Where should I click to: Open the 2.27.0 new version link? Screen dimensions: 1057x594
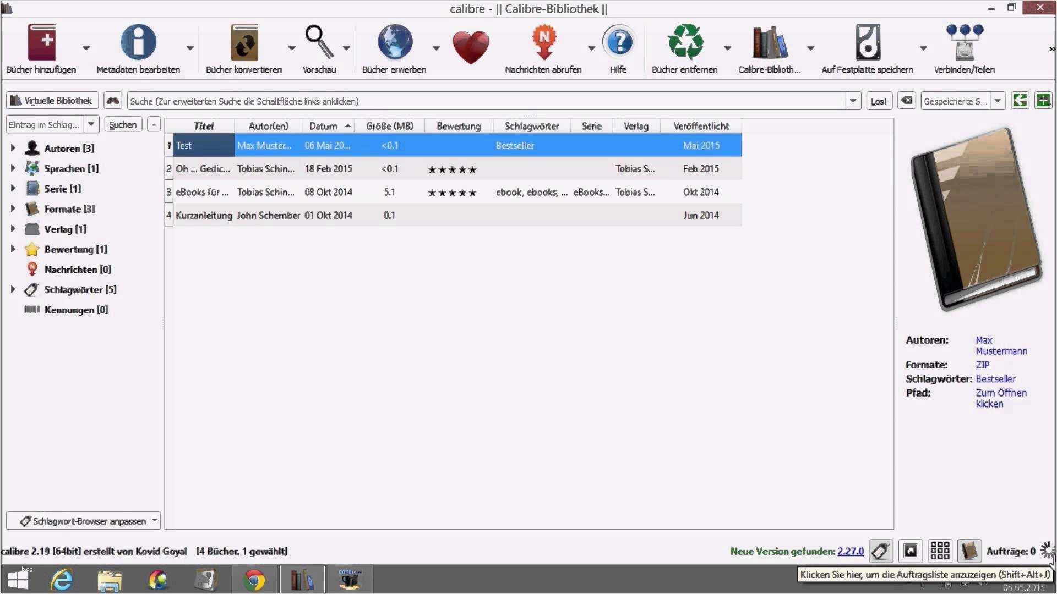pos(851,551)
